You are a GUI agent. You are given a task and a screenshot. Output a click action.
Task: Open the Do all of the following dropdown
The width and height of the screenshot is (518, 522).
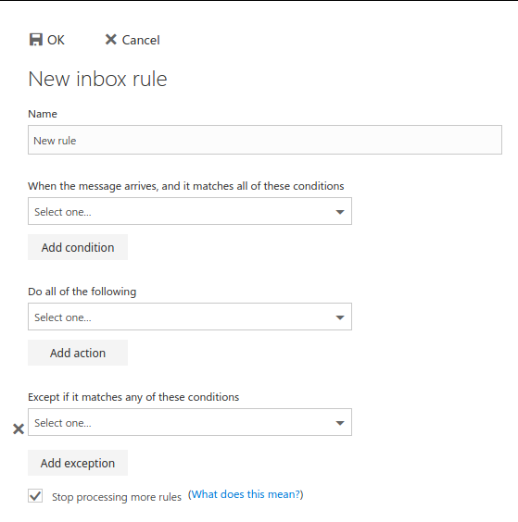click(190, 317)
